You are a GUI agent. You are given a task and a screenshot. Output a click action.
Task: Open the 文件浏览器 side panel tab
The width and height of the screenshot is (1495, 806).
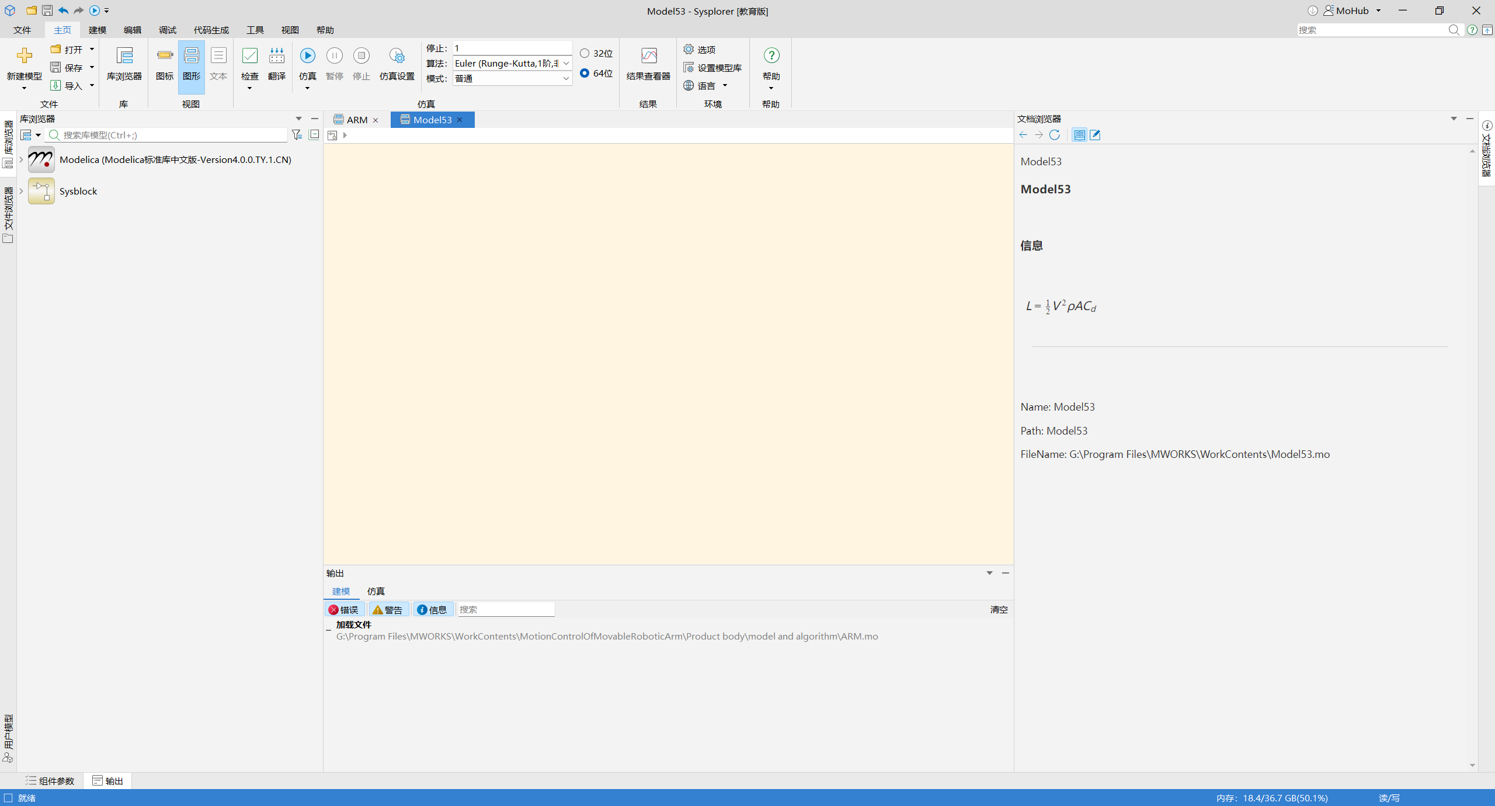click(8, 215)
